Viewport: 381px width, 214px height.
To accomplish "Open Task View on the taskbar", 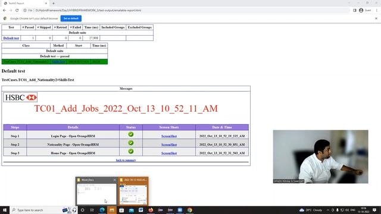I will pos(92,210).
